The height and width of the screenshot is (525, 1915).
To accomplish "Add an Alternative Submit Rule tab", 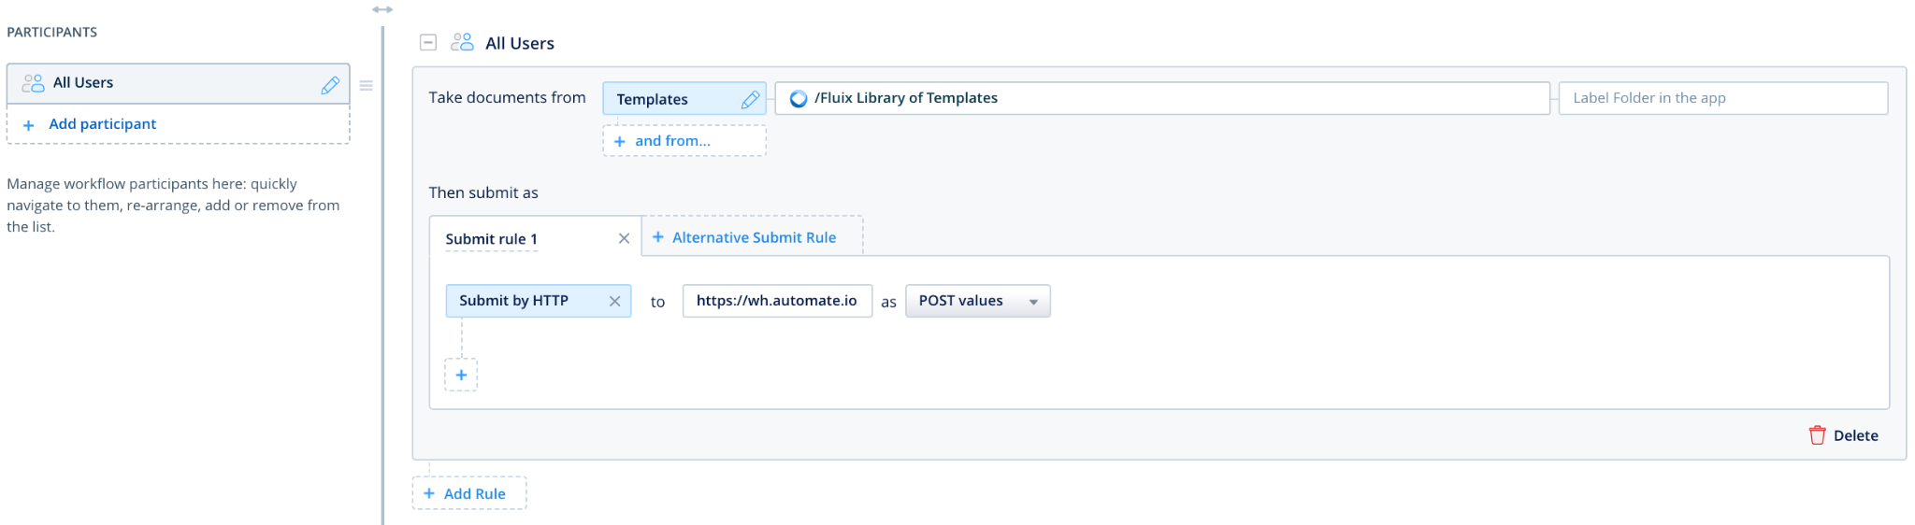I will [x=753, y=237].
